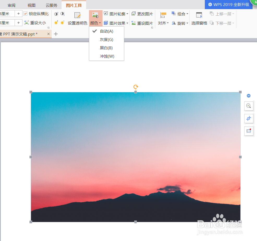
Task: Click the floating picture frame icon with red dot
Action: click(249, 131)
